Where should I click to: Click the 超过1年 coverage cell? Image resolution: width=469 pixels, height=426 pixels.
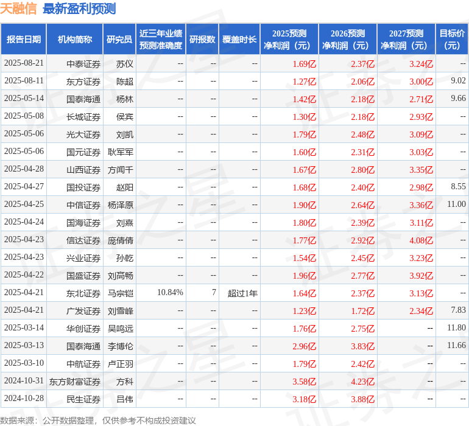(242, 293)
